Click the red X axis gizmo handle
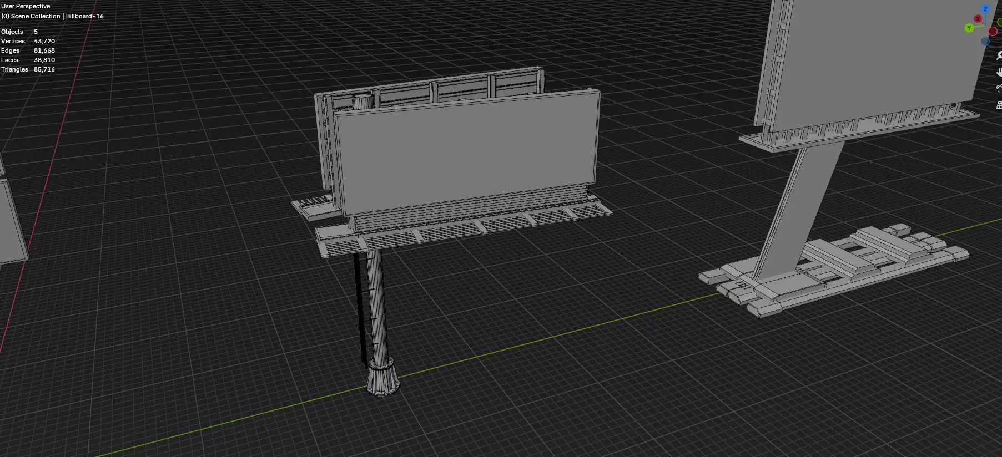This screenshot has height=457, width=1002. pos(978,19)
